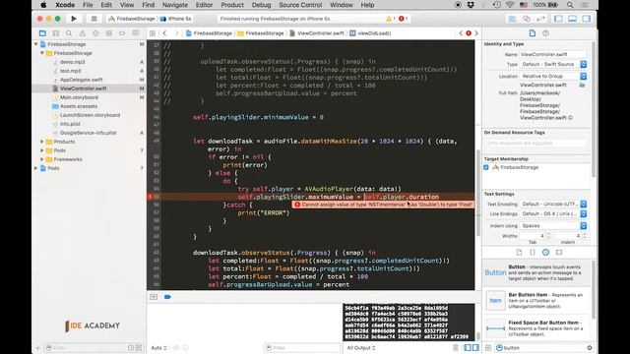Show the File inspector
630x354 pixels.
[533, 33]
